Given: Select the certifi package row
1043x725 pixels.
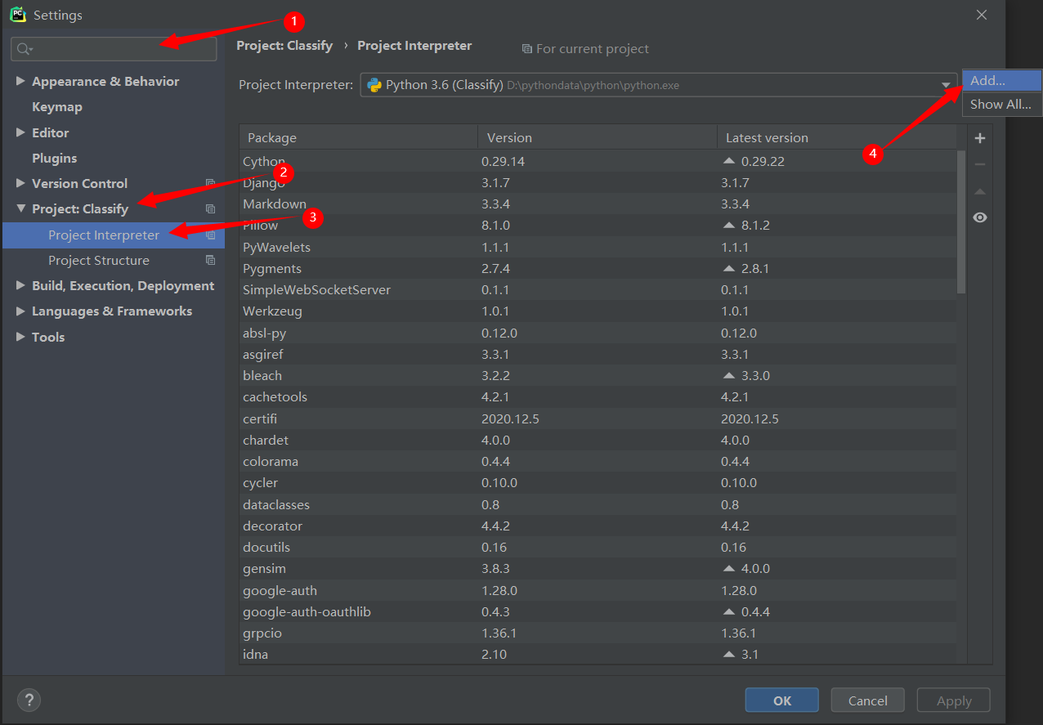Looking at the screenshot, I should [598, 418].
